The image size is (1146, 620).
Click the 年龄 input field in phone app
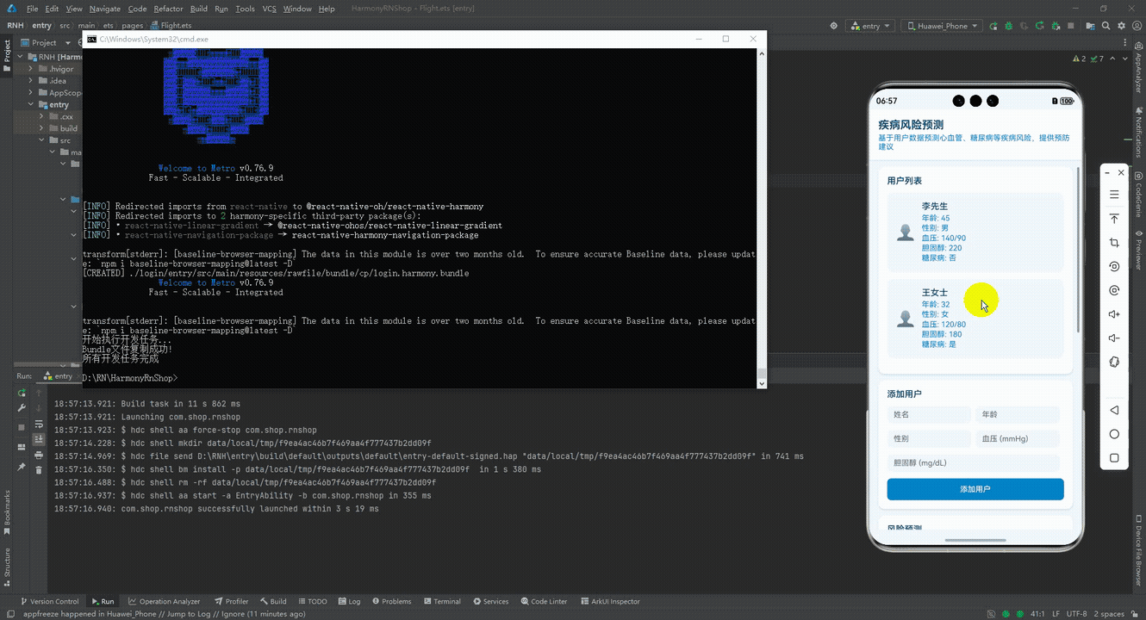(x=1018, y=414)
